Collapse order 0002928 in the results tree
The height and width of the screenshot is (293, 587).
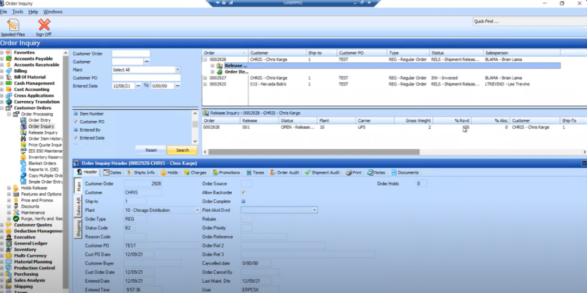(x=205, y=60)
